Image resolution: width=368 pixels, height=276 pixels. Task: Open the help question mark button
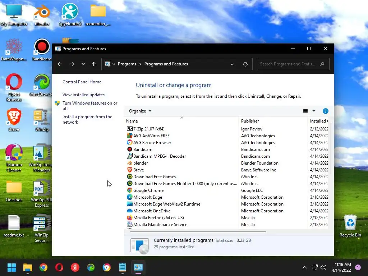point(325,111)
